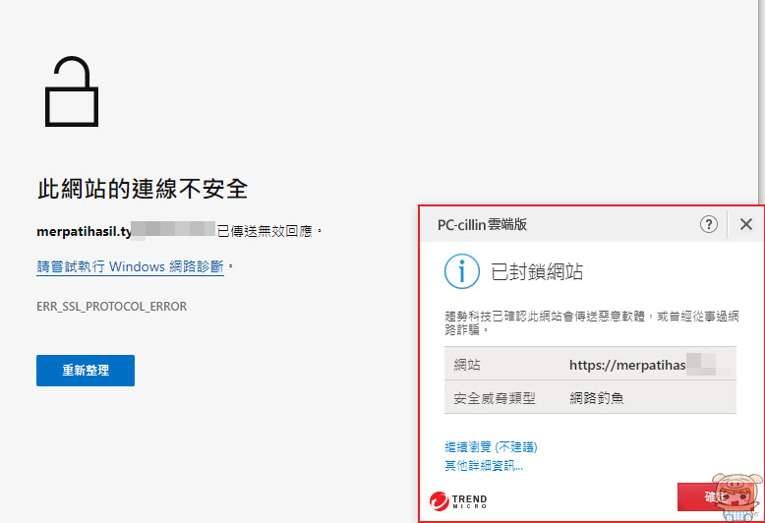Click the ERR_SSL_PROTOCOL_ERROR code text
The height and width of the screenshot is (523, 765).
coord(112,307)
